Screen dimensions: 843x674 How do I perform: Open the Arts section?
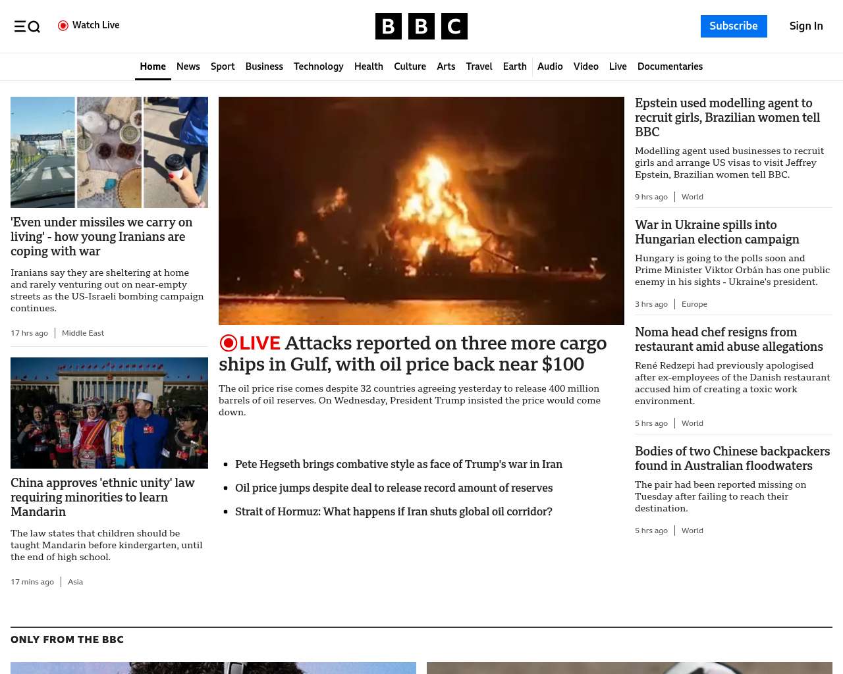click(446, 66)
